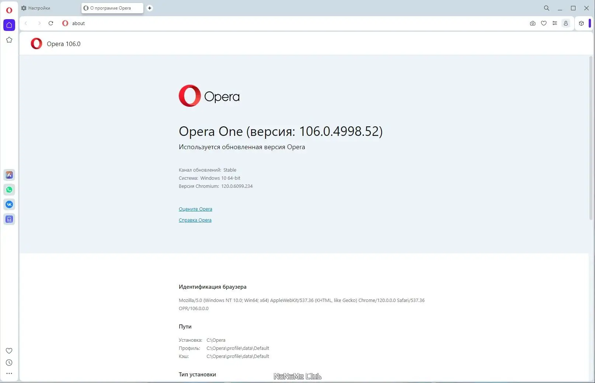This screenshot has width=595, height=383.
Task: Click the Версия Chromium 120.0.6099.234 line
Action: click(216, 186)
